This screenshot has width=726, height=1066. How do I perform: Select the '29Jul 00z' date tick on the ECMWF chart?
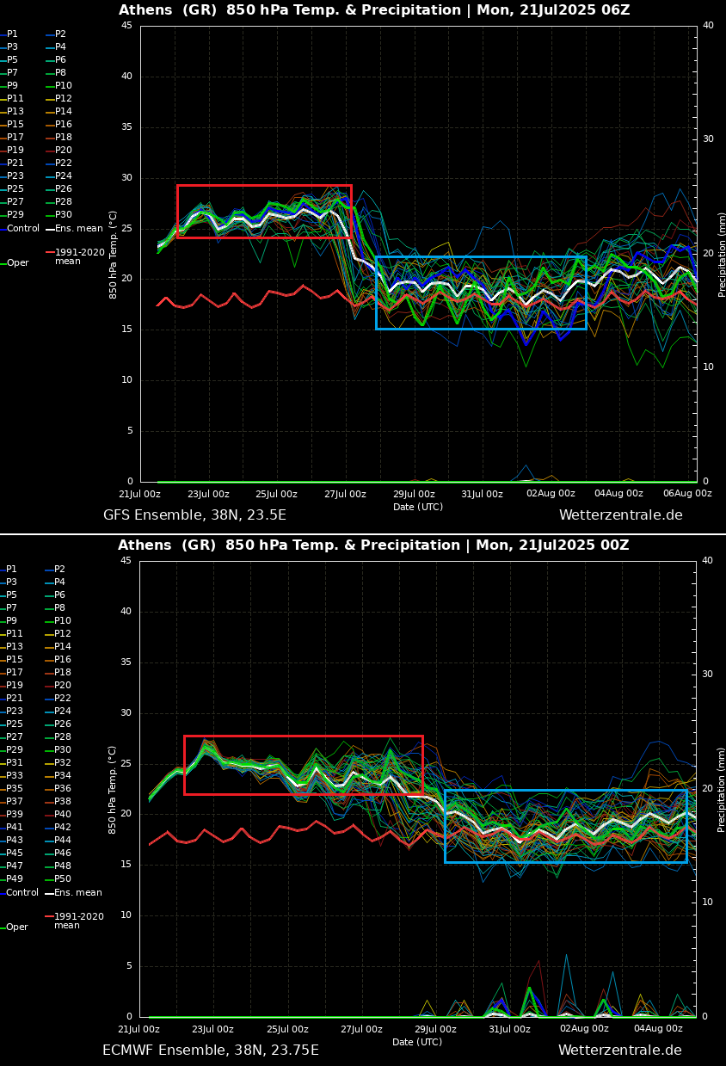click(435, 1029)
